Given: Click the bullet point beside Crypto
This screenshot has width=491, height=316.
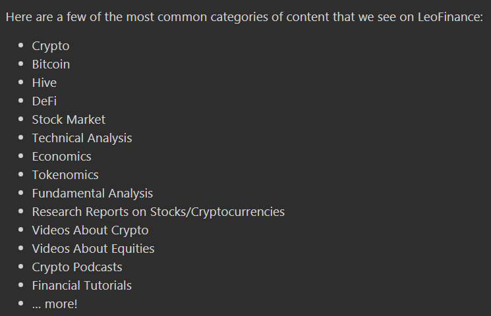Looking at the screenshot, I should (x=21, y=45).
